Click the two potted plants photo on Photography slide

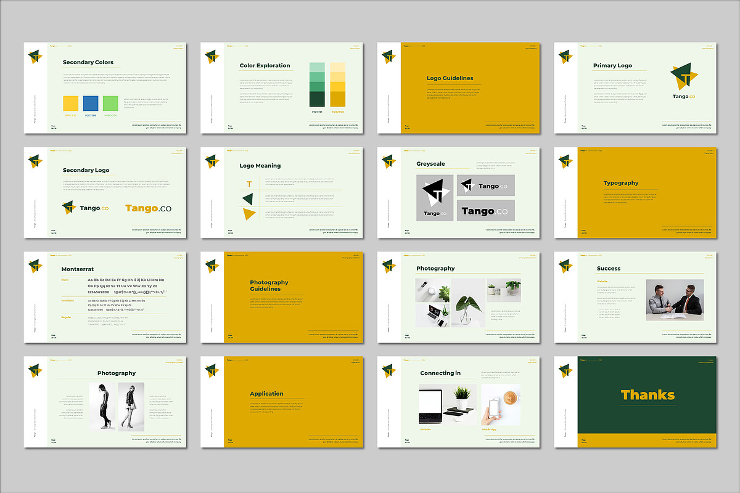pos(504,290)
